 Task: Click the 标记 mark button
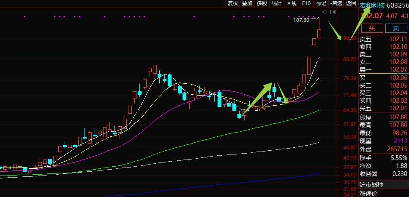point(321,3)
